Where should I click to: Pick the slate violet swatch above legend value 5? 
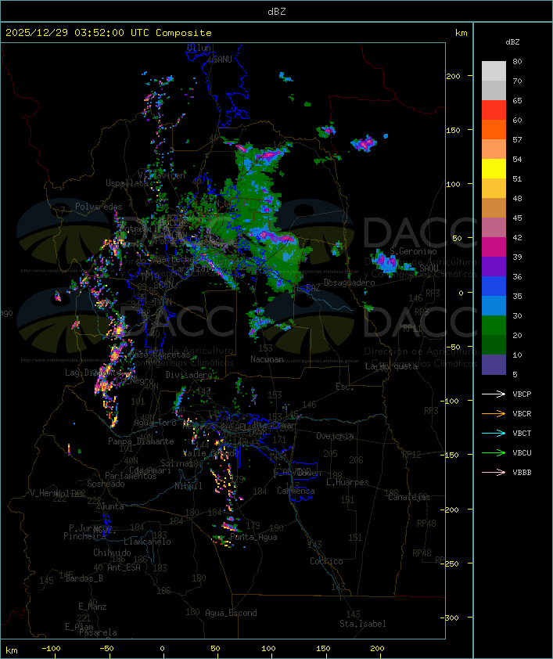(494, 365)
